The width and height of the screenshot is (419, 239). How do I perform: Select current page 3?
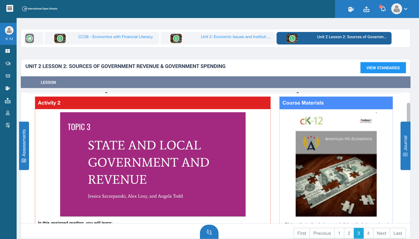click(358, 233)
